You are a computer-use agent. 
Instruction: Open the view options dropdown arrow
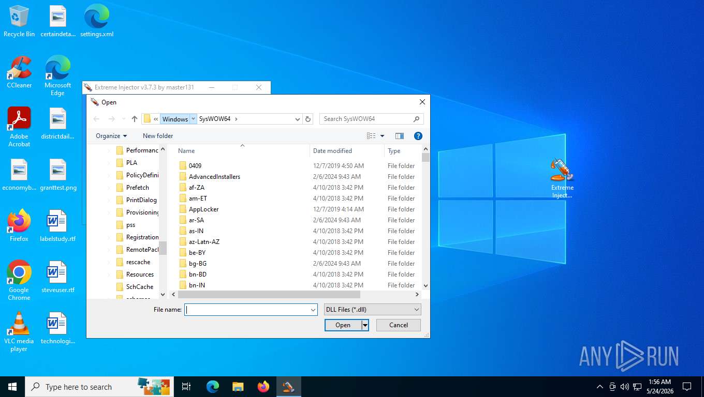coord(382,136)
